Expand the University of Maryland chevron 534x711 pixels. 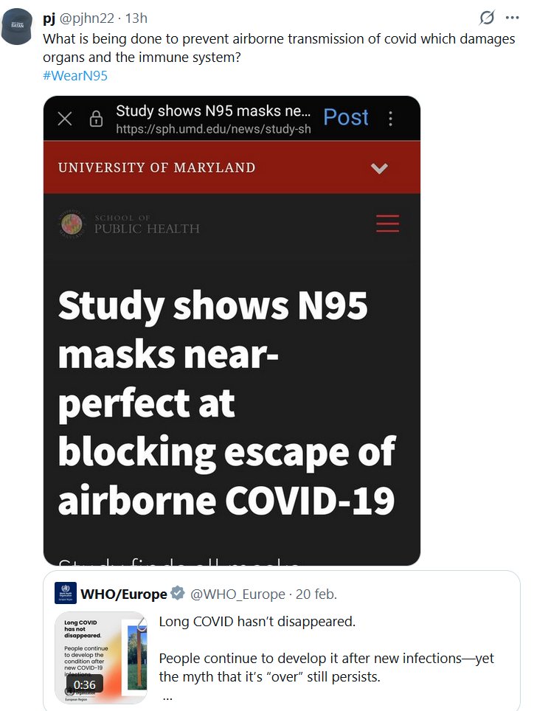coord(379,168)
